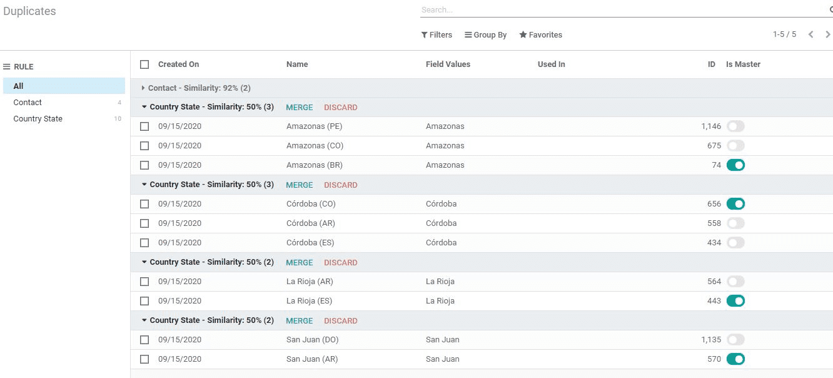Viewport: 833px width, 378px height.
Task: Disable Is Master for Amazonas (BR)
Action: [x=735, y=165]
